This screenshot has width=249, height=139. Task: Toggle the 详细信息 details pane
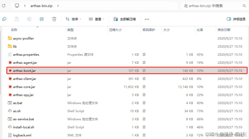236,19
